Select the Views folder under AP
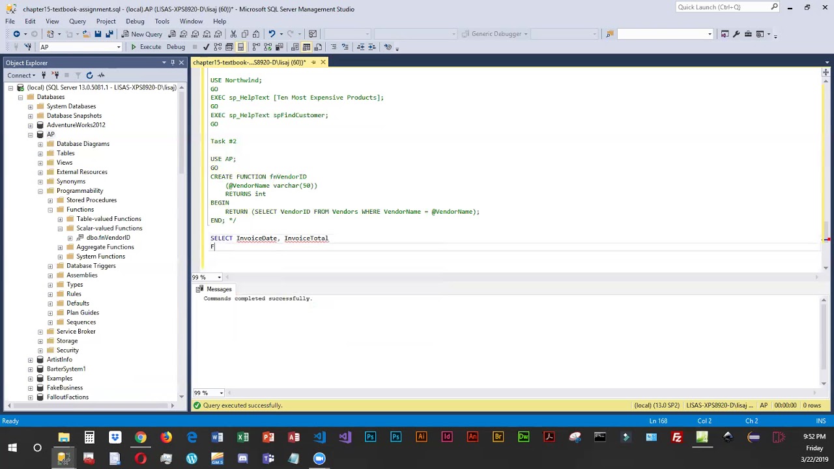This screenshot has height=469, width=834. pyautogui.click(x=65, y=163)
